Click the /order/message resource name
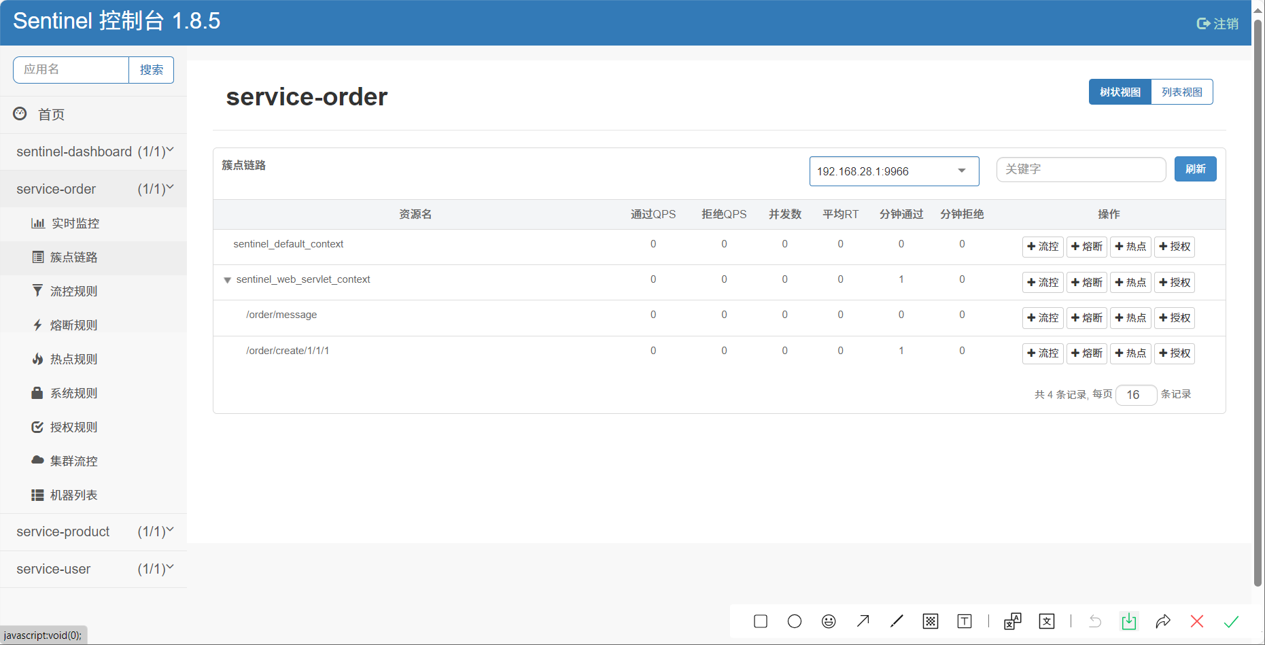 point(281,315)
